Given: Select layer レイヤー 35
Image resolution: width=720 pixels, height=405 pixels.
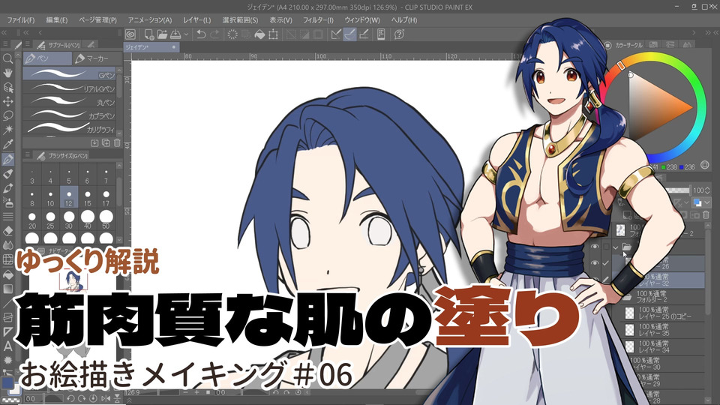Looking at the screenshot, I should click(x=664, y=330).
